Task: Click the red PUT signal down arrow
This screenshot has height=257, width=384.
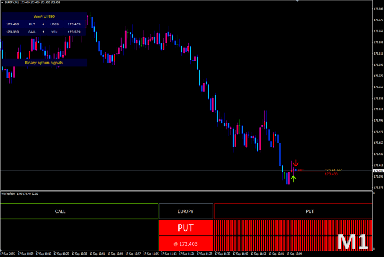Action: click(x=296, y=163)
